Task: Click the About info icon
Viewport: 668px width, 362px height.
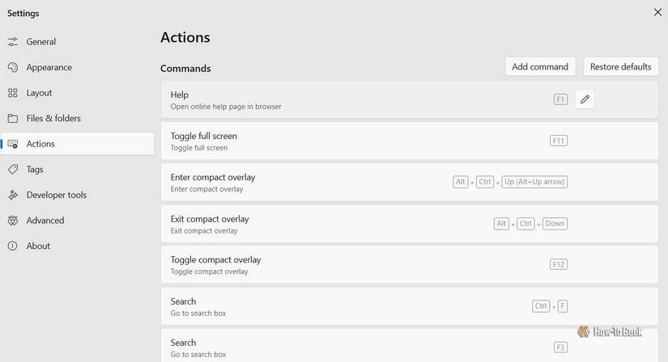Action: point(13,246)
